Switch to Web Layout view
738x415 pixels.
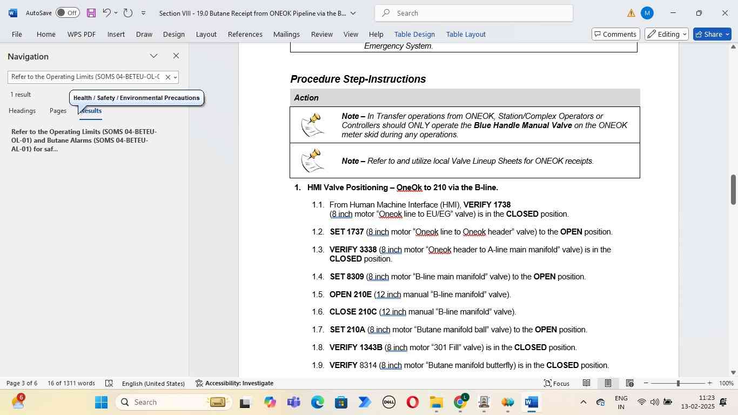pos(629,383)
